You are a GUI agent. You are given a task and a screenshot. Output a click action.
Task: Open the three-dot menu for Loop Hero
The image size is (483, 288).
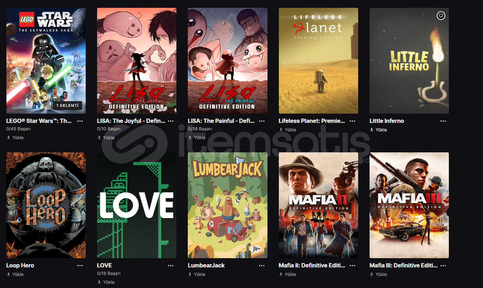click(80, 266)
